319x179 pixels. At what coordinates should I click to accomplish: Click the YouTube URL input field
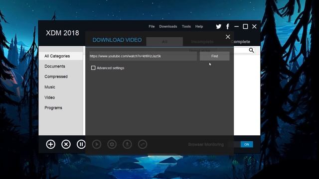coord(143,56)
